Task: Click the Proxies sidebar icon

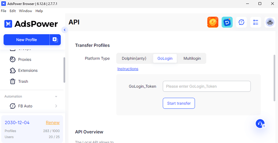Action: tap(13, 60)
